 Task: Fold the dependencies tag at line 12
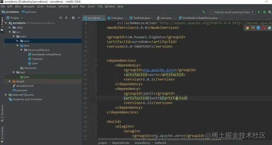(96, 60)
